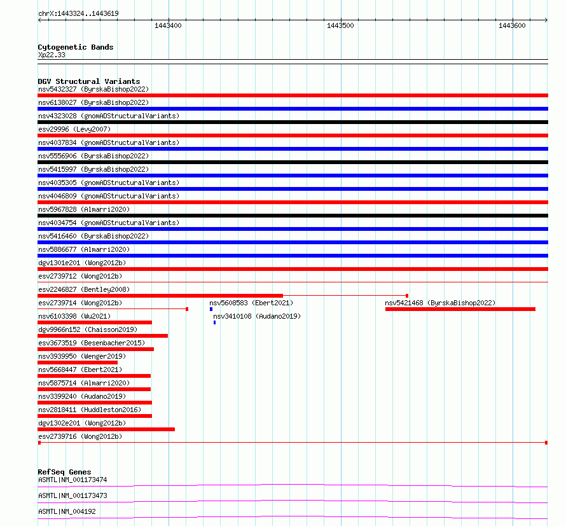Select the nsv4037834 gnomAD variant label

click(x=109, y=142)
